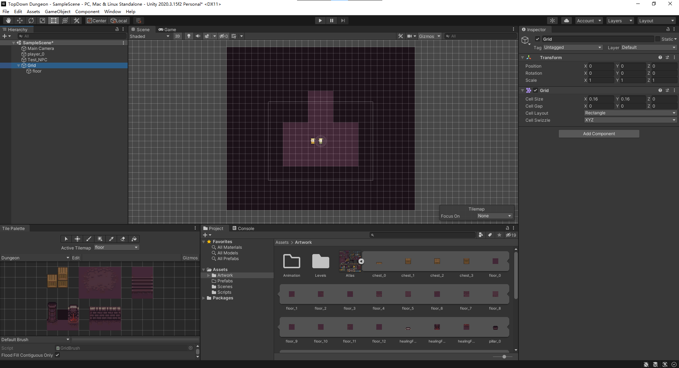Collapse the Grid item in Hierarchy
This screenshot has width=679, height=368.
click(x=19, y=65)
